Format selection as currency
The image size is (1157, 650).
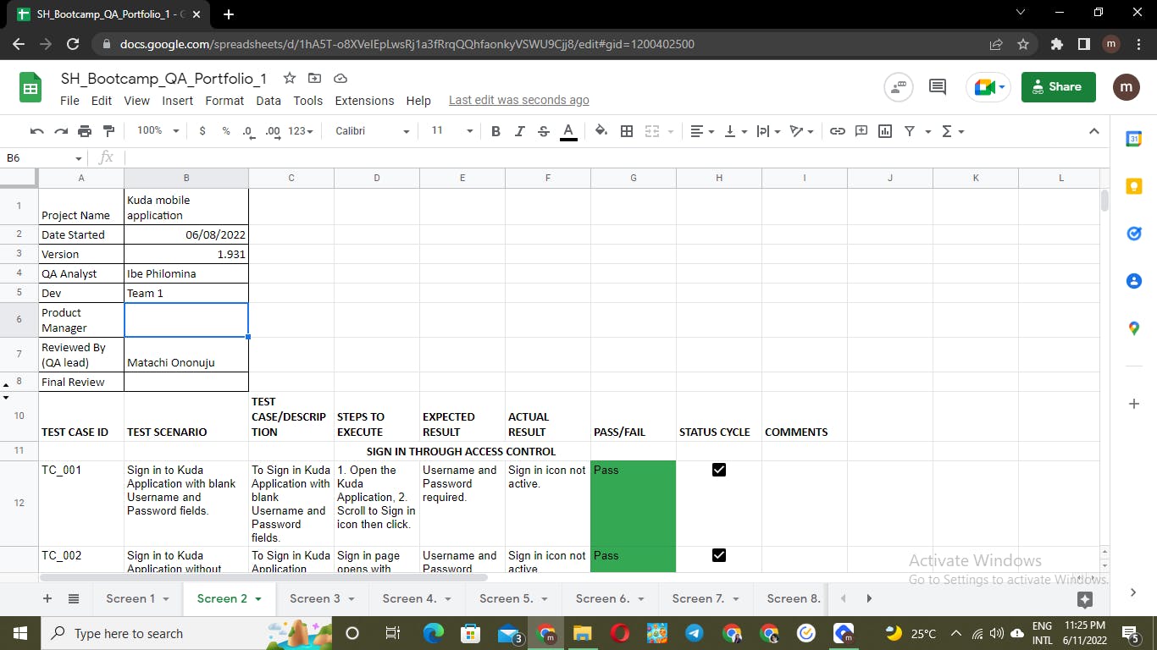[202, 131]
